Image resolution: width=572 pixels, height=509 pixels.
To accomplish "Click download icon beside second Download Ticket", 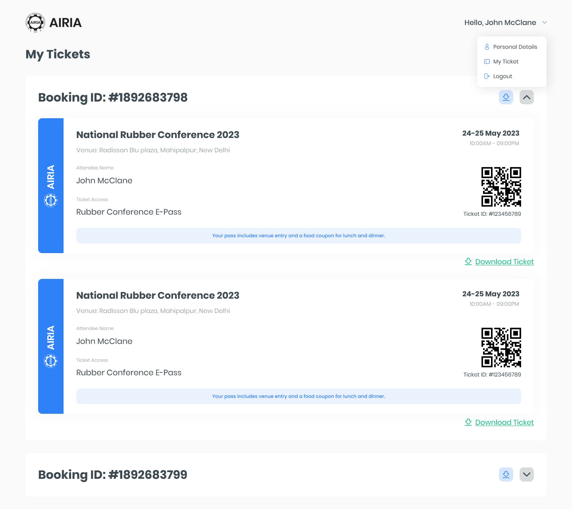I will click(468, 422).
